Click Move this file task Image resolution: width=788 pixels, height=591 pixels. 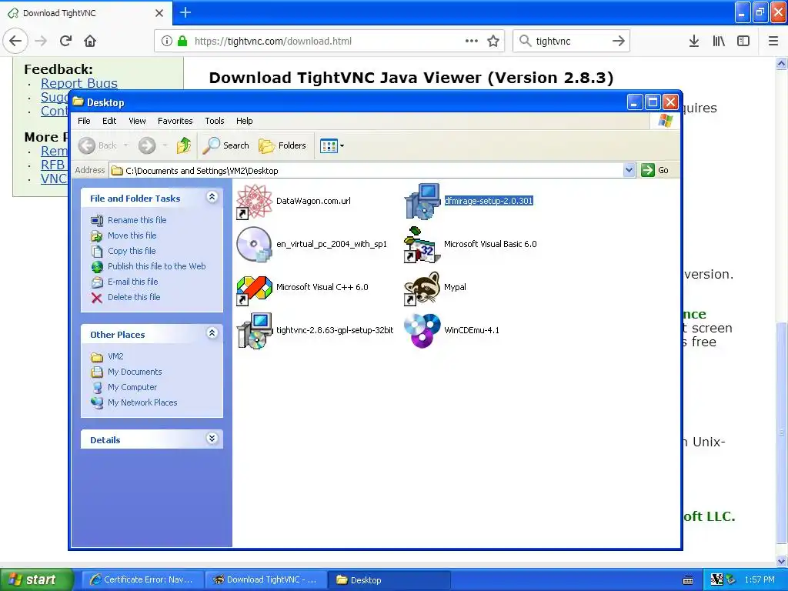(x=132, y=235)
